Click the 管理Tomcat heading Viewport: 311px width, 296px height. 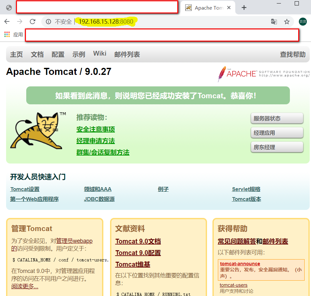pyautogui.click(x=32, y=228)
